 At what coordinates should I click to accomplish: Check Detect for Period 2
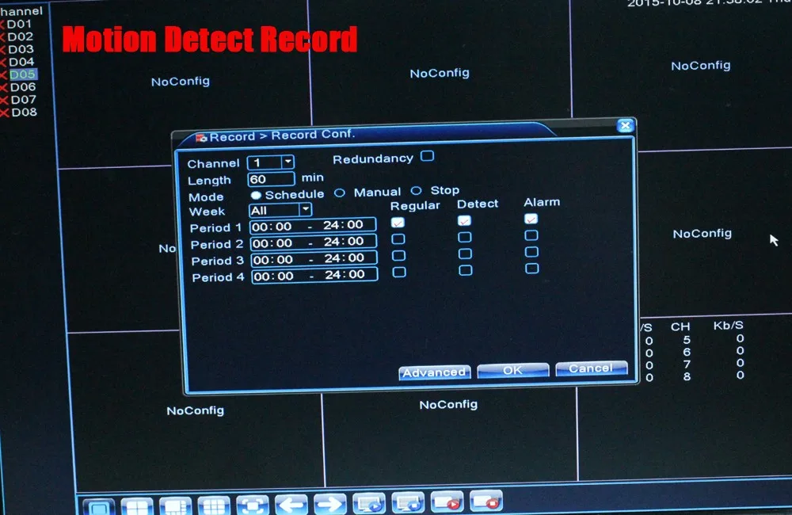pos(465,237)
